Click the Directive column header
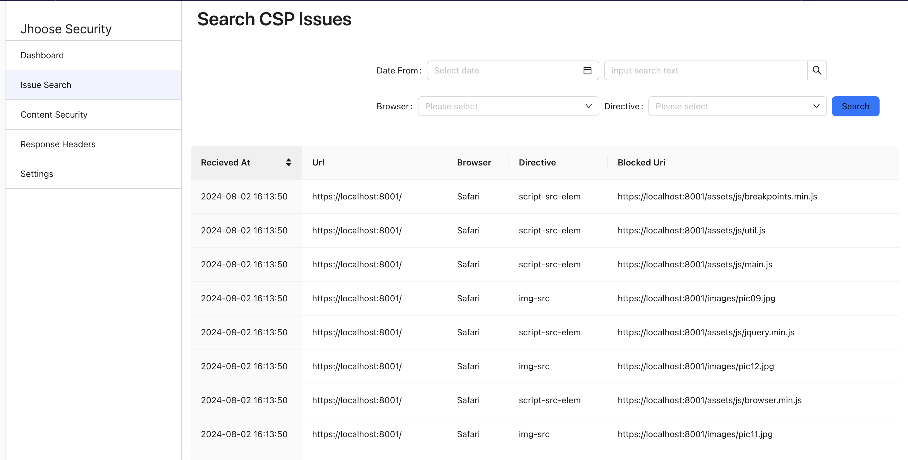This screenshot has width=908, height=460. pyautogui.click(x=537, y=162)
